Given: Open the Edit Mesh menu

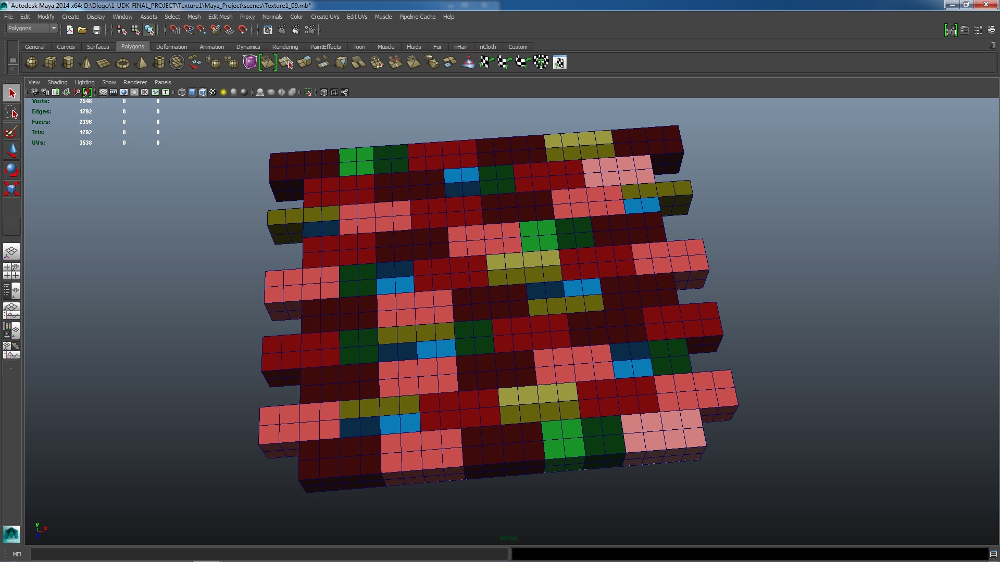Looking at the screenshot, I should (220, 17).
